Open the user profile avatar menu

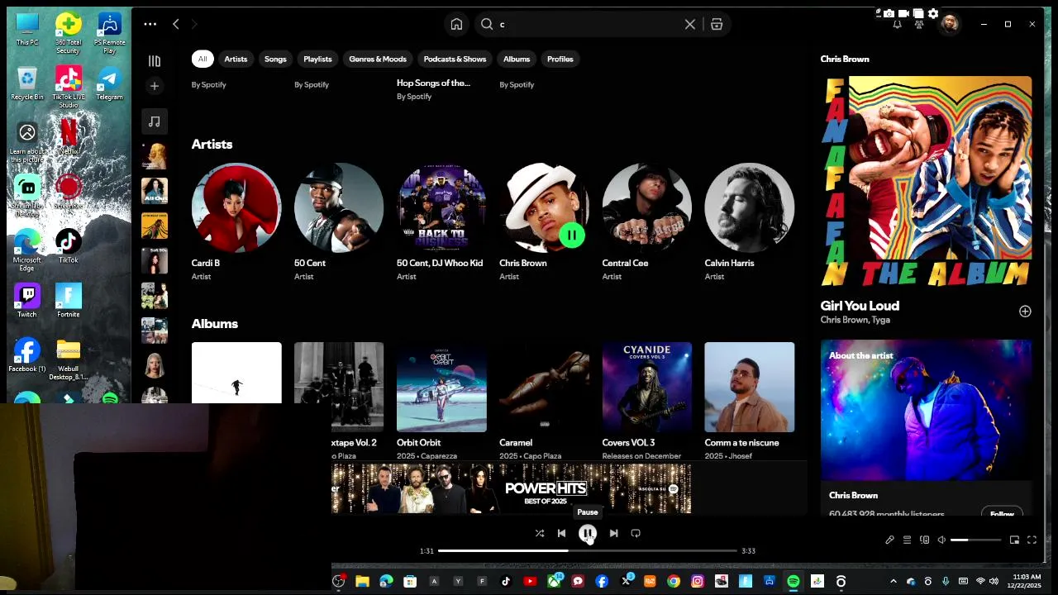[x=949, y=24]
